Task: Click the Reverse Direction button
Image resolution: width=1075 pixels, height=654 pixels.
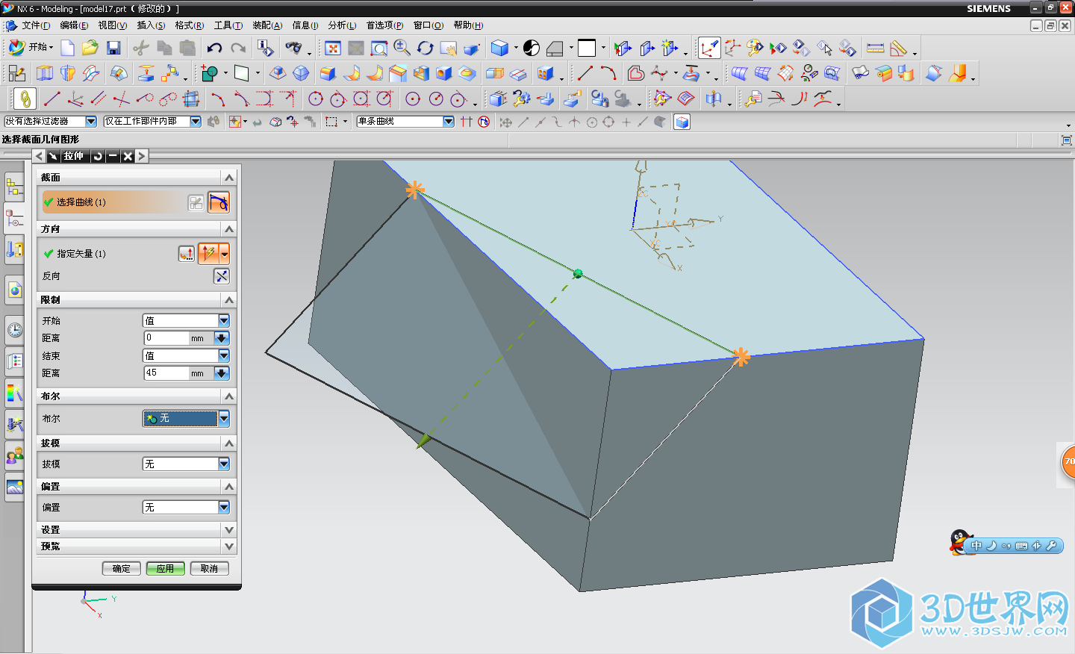Action: 222,276
